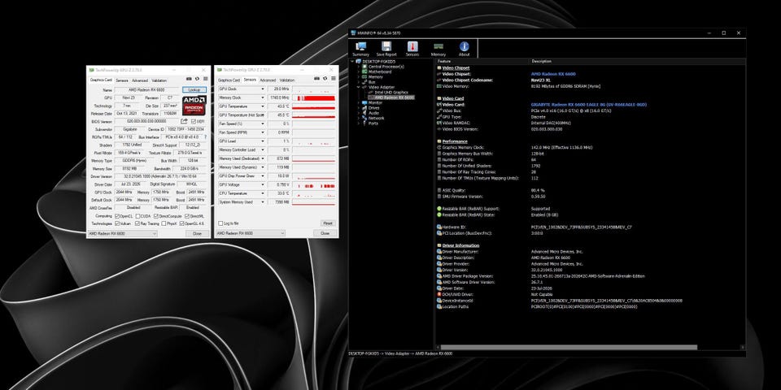Viewport: 781px width, 390px height.
Task: Select Intel UHD Graphics in HWiNFO tree
Action: pos(391,93)
